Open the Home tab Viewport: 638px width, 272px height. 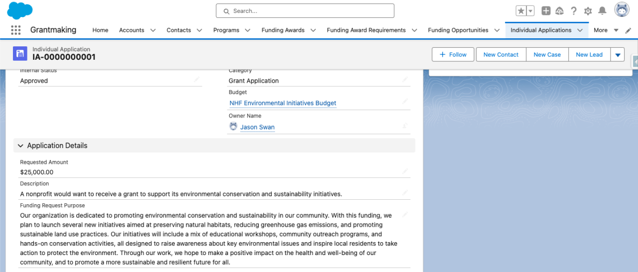[100, 30]
